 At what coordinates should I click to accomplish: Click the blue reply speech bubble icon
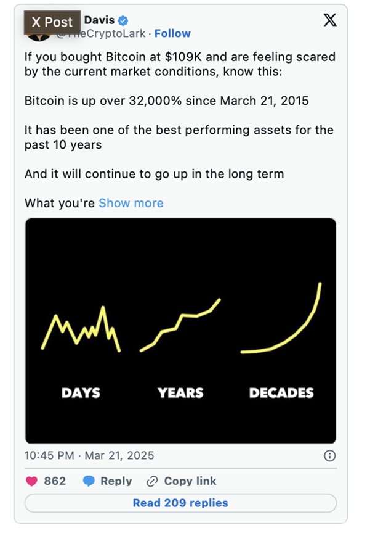pyautogui.click(x=89, y=481)
